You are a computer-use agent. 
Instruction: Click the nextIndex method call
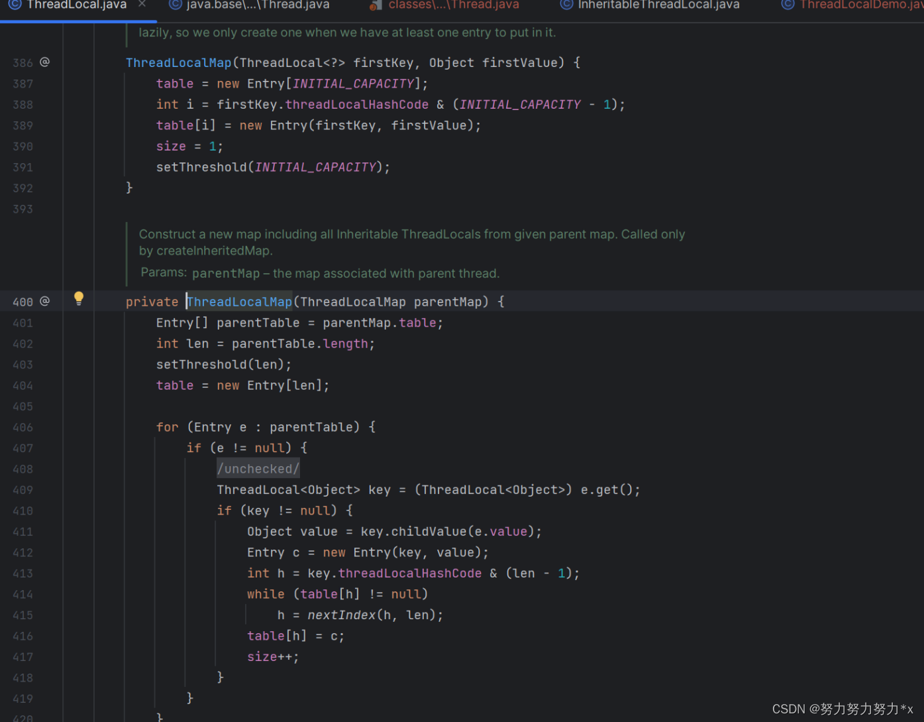(341, 615)
